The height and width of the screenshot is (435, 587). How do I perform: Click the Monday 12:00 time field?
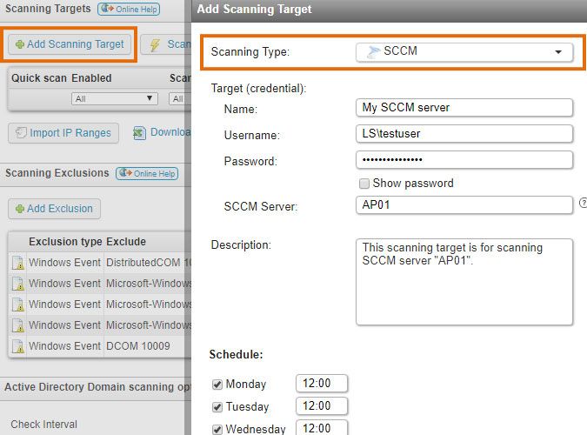[x=322, y=384]
